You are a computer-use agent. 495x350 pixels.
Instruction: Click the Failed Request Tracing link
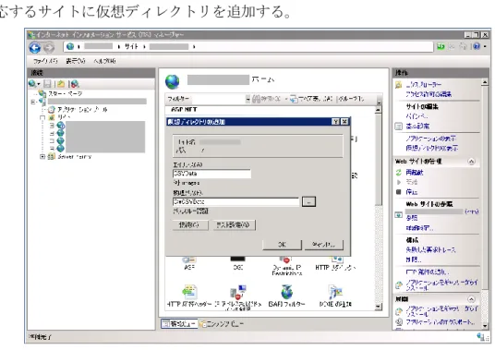[430, 249]
